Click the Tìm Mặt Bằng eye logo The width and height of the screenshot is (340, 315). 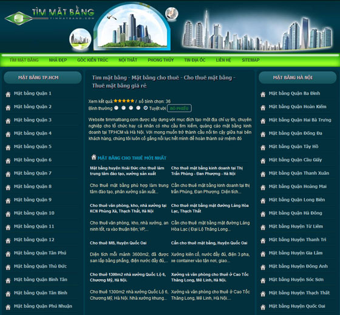point(18,18)
